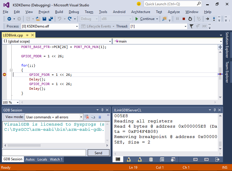The height and width of the screenshot is (171, 232).
Task: Toggle pin on the LEDBlink.cpp tab
Action: [27, 35]
